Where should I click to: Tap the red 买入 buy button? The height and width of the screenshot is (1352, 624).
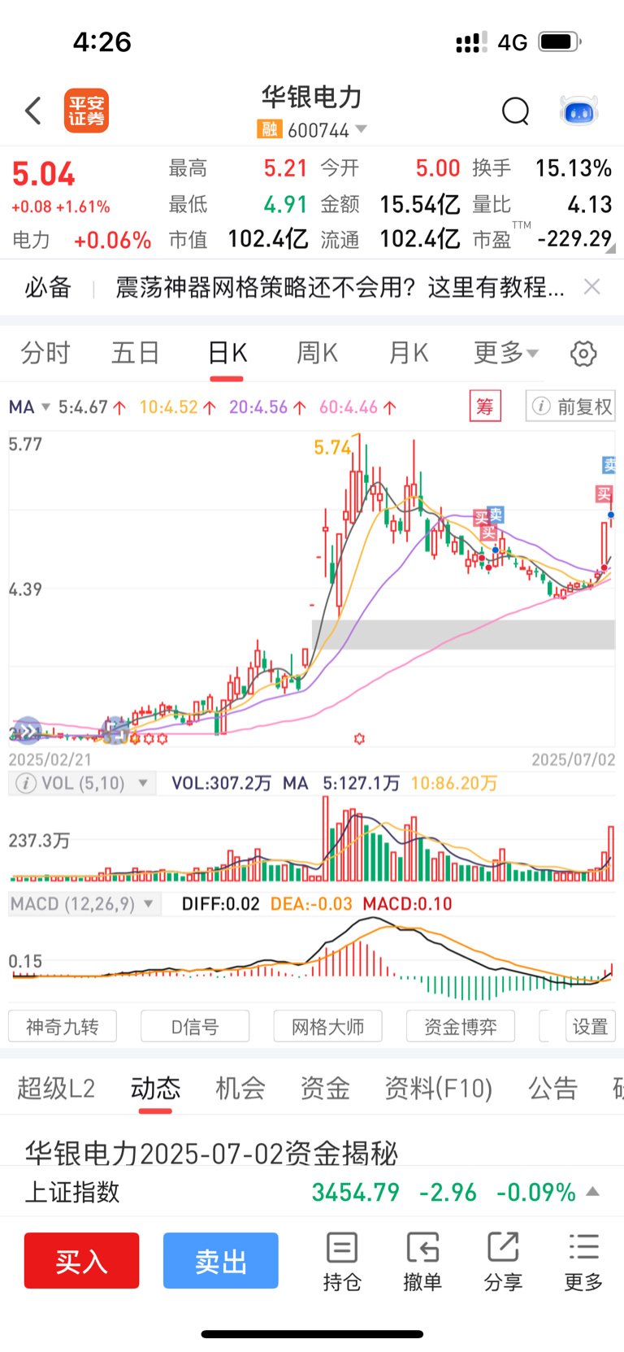click(81, 1260)
